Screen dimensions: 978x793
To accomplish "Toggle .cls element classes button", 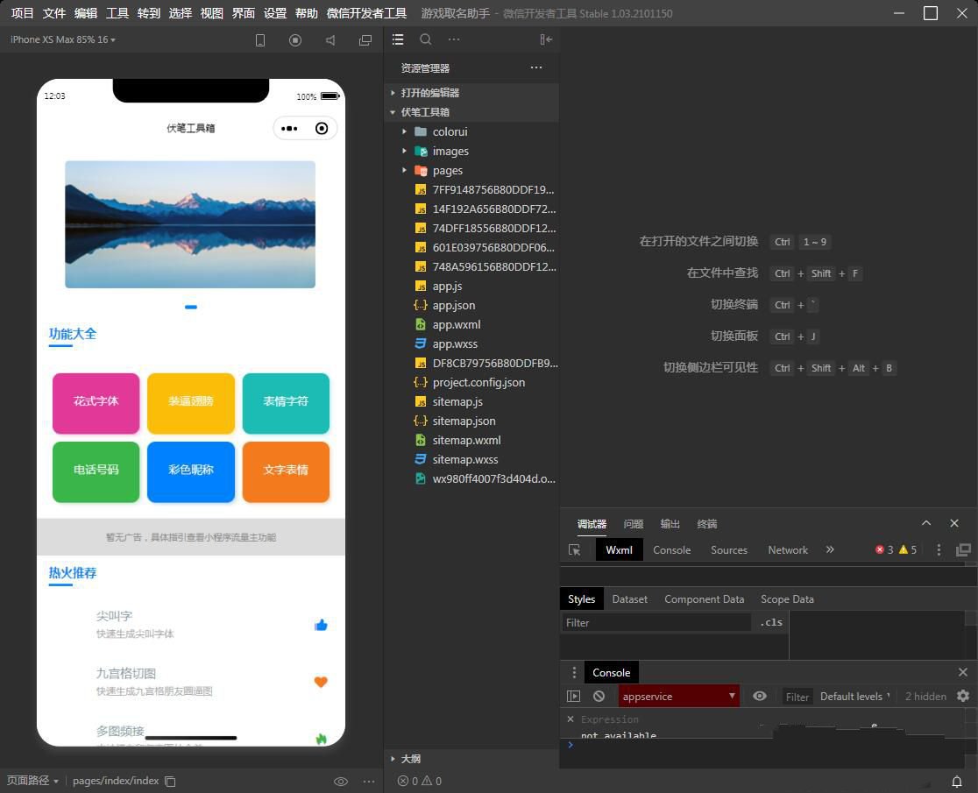I will pos(771,622).
